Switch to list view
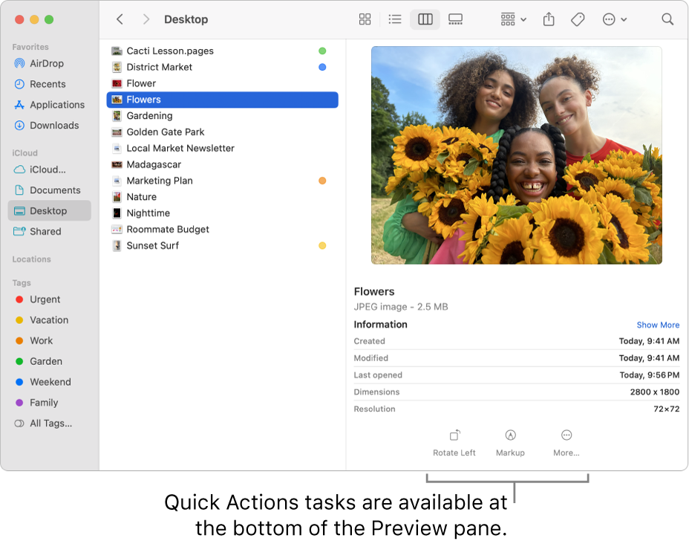Image resolution: width=689 pixels, height=544 pixels. pyautogui.click(x=395, y=19)
